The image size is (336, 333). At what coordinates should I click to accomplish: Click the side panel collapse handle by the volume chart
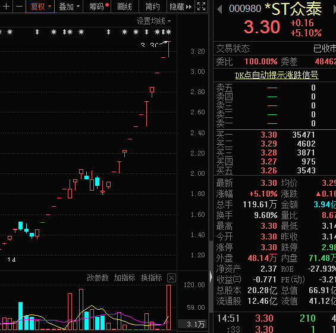211,277
